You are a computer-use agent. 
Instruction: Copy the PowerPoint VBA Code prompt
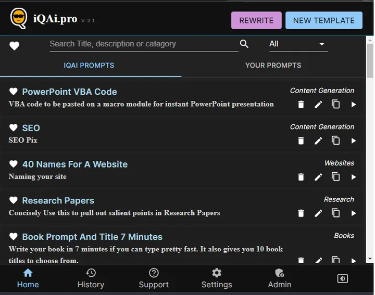coord(336,104)
